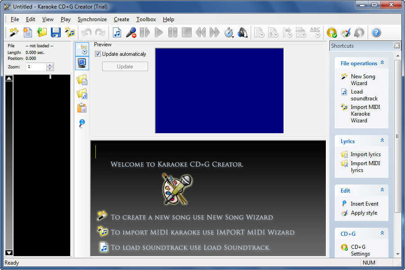Open the Synchronize menu

(92, 19)
